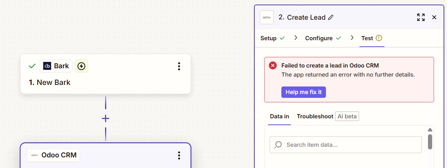The height and width of the screenshot is (168, 447).
Task: Click the green checkmark on Bark step
Action: tap(32, 66)
